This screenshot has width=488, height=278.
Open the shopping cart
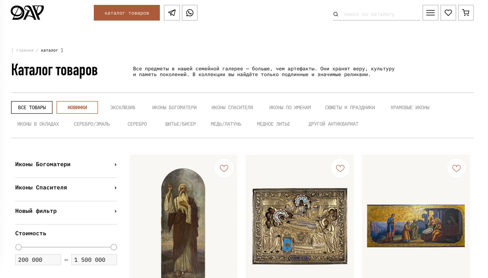point(466,13)
